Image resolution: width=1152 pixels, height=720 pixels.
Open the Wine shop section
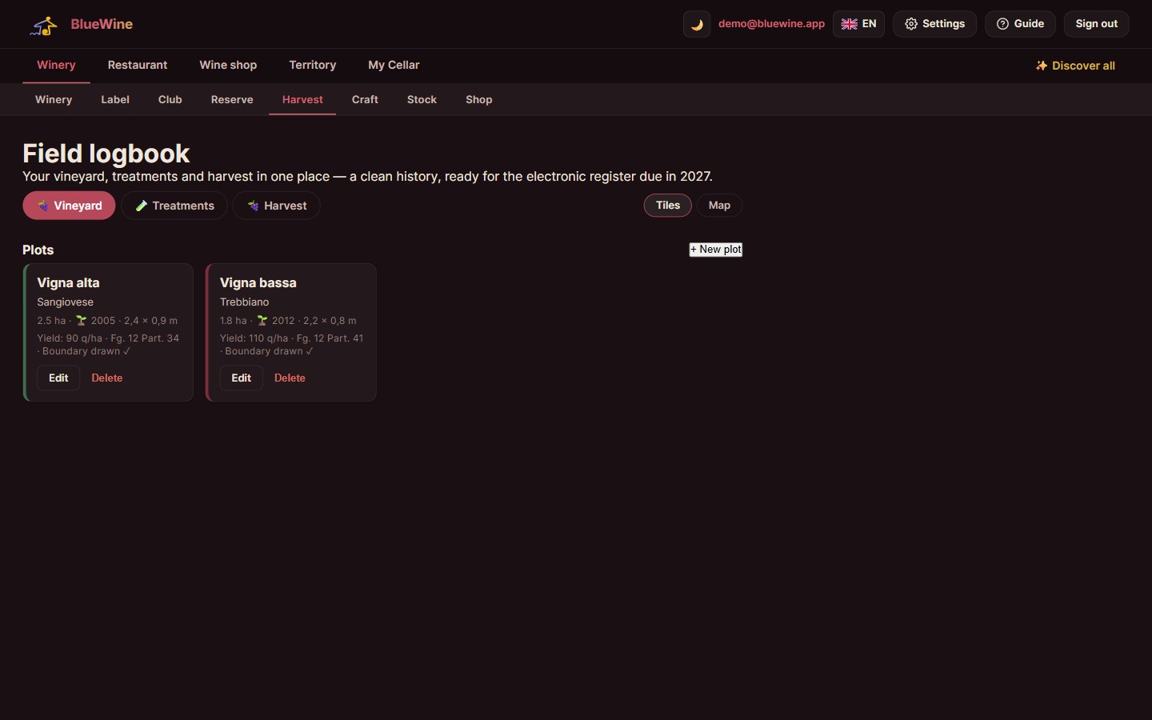[228, 65]
